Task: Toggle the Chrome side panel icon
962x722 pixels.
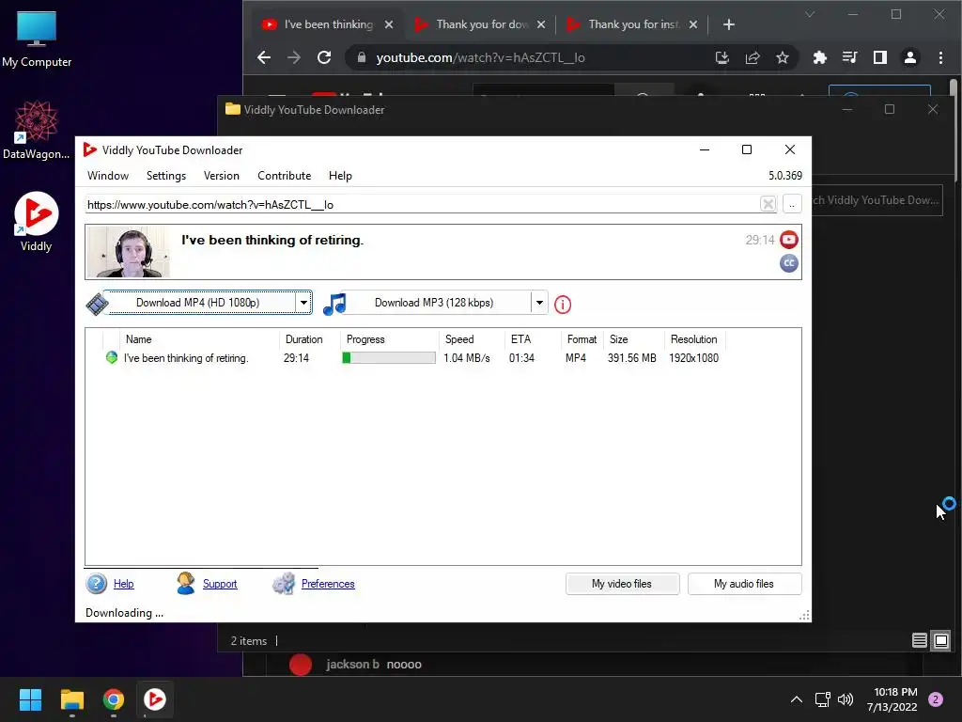Action: (x=879, y=57)
